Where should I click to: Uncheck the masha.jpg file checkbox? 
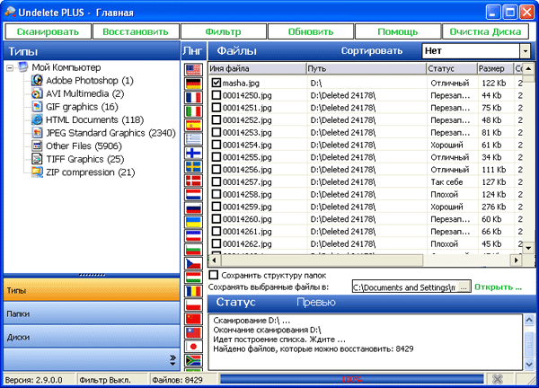[216, 83]
